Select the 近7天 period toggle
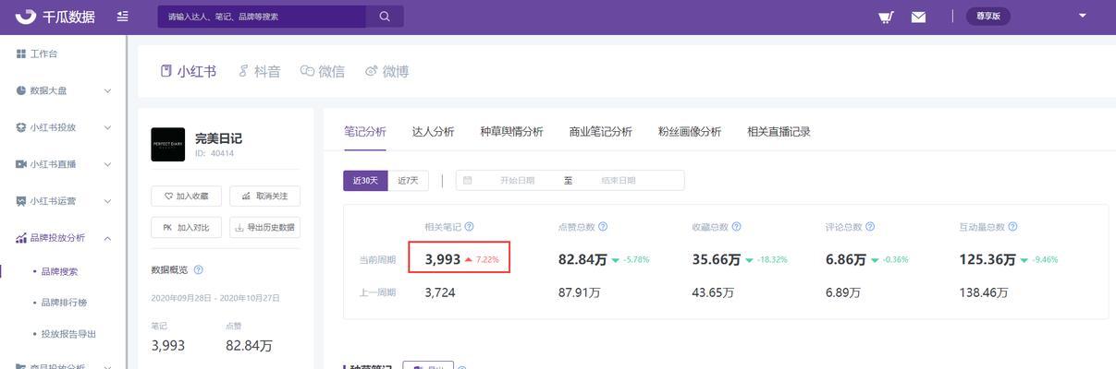The height and width of the screenshot is (369, 1116). tap(408, 181)
